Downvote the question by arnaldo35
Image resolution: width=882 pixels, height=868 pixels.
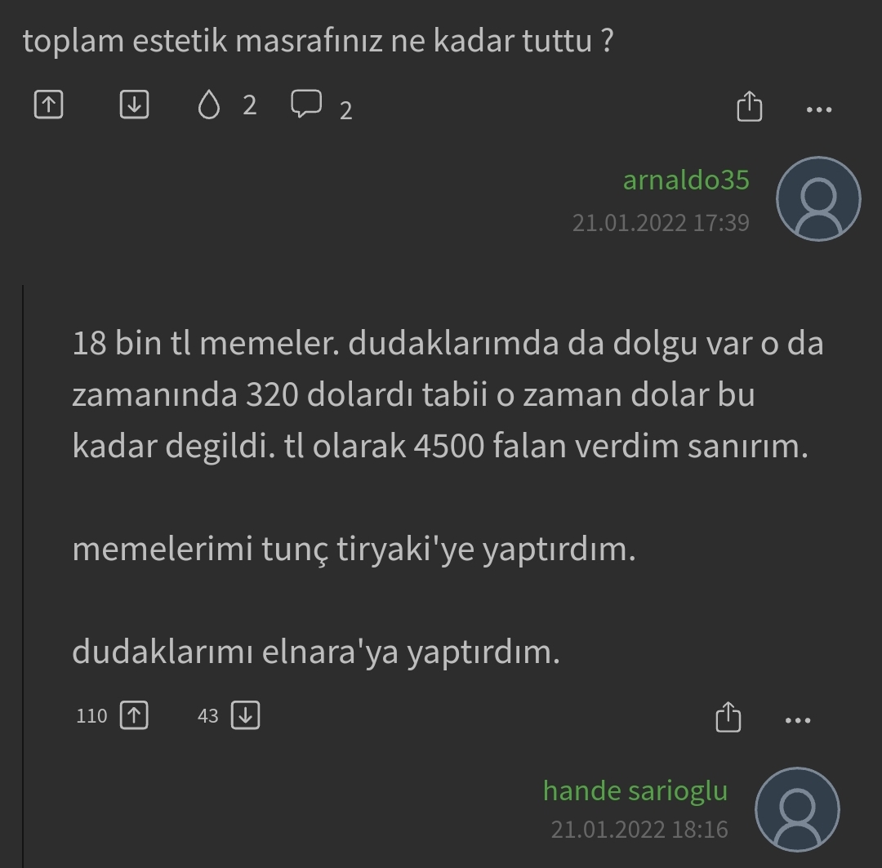tap(134, 105)
